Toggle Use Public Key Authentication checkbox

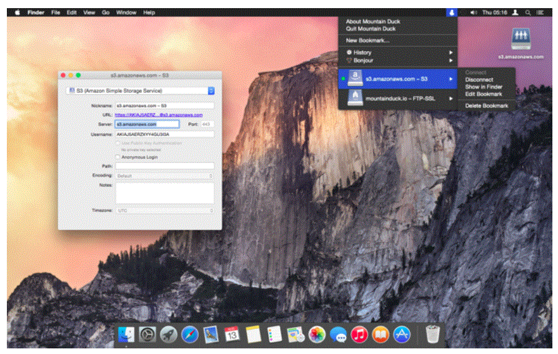click(118, 143)
